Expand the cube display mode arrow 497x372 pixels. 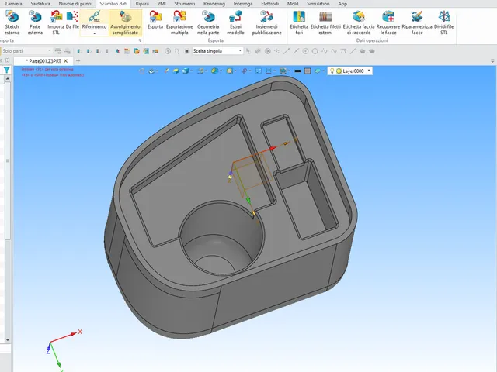click(x=191, y=71)
